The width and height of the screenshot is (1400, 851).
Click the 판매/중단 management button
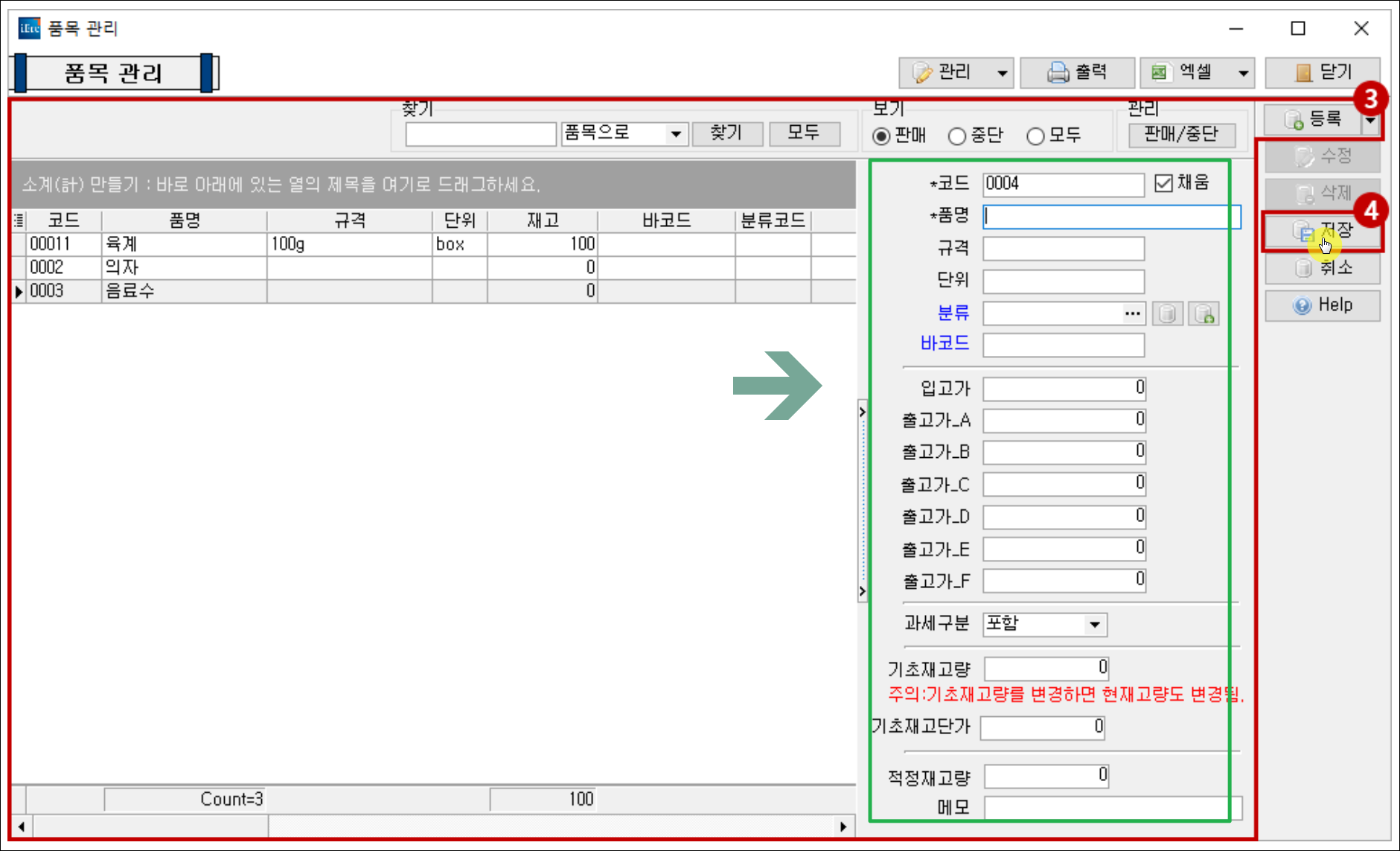pos(1180,133)
